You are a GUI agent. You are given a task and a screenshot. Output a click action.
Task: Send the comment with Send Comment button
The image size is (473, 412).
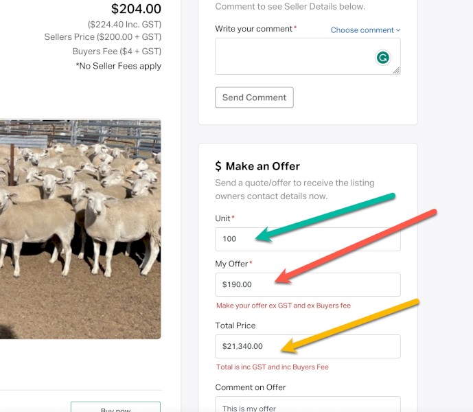(x=254, y=98)
